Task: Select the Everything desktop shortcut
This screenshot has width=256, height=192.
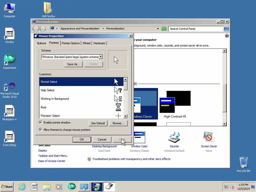Action: coord(9,138)
